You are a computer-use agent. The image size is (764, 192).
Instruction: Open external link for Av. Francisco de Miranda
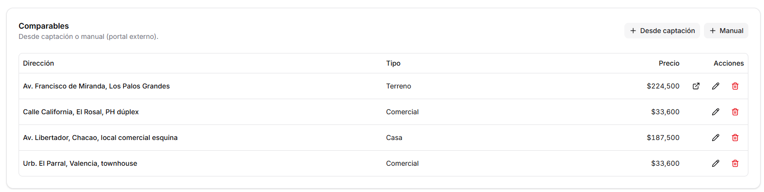pos(696,86)
